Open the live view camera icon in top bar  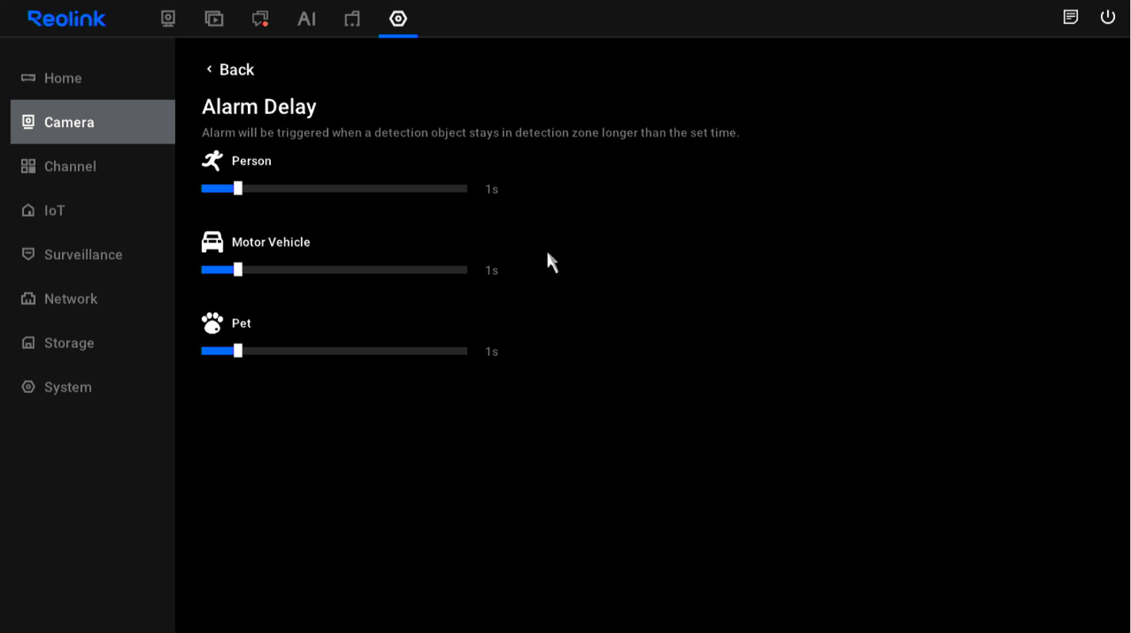(x=168, y=19)
